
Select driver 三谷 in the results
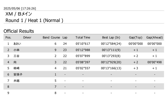[x=16, y=56]
